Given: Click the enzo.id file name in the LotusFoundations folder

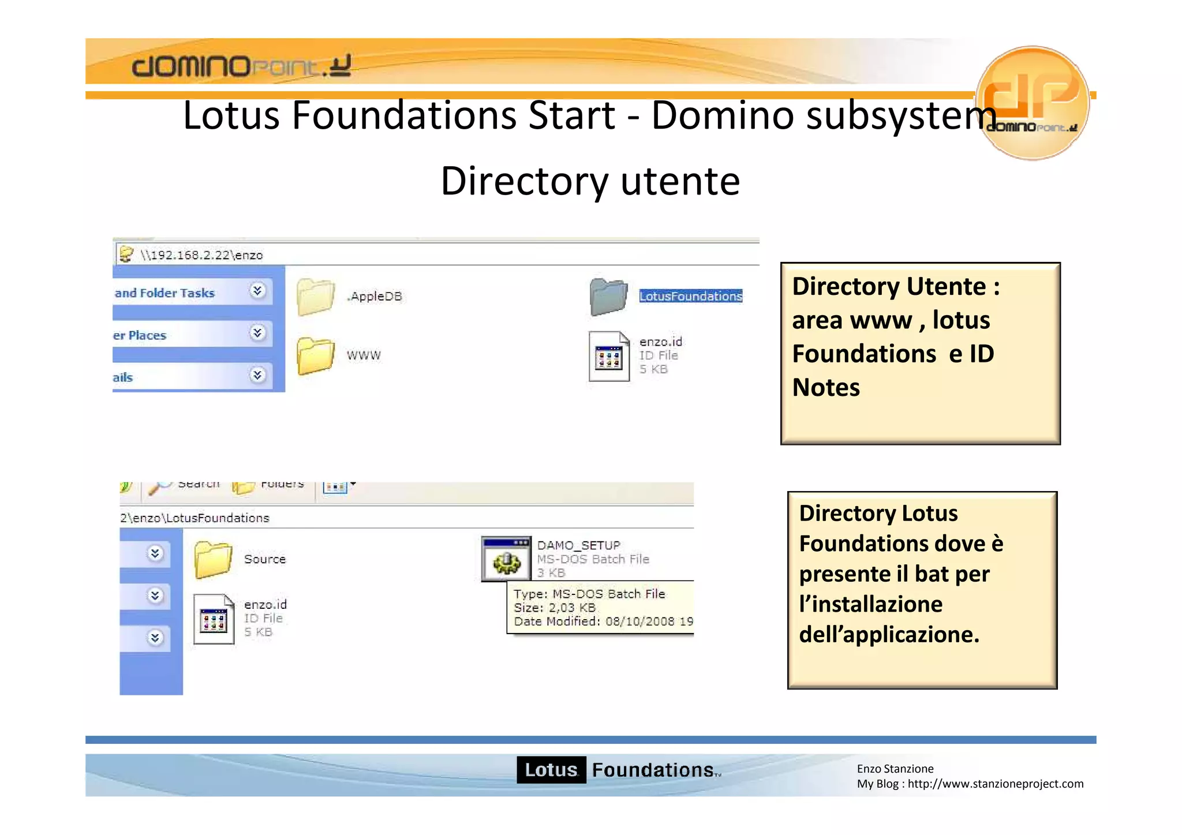Looking at the screenshot, I should pyautogui.click(x=265, y=604).
